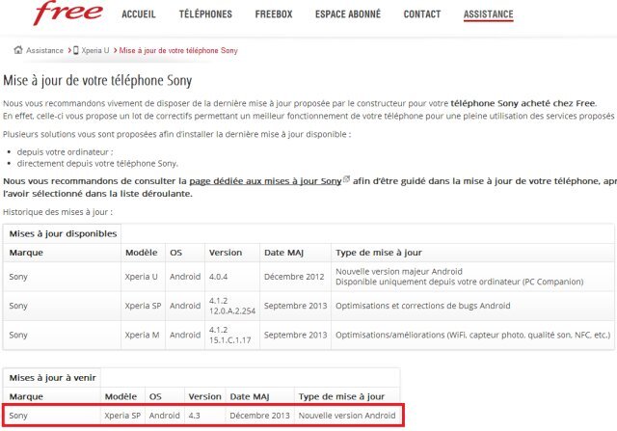Open the CONTACT page
Image resolution: width=617 pixels, height=431 pixels.
422,15
